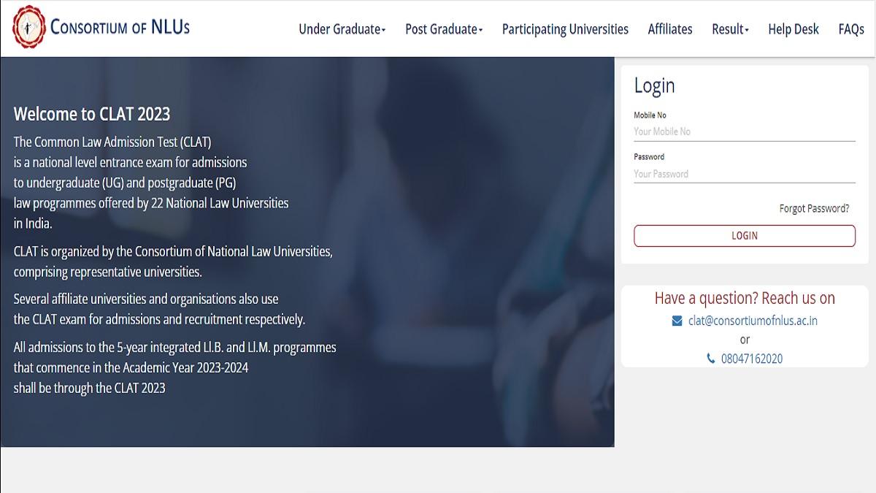
Task: Open the Post Graduate dropdown
Action: point(443,29)
